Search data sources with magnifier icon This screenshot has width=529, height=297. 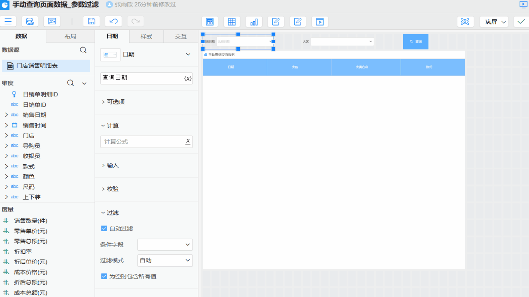[83, 50]
